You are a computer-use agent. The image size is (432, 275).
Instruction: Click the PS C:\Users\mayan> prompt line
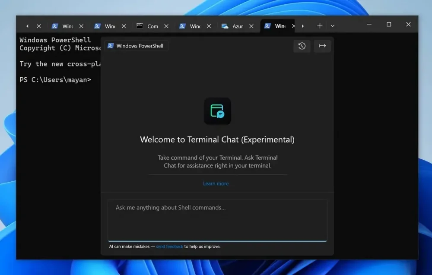tap(55, 80)
